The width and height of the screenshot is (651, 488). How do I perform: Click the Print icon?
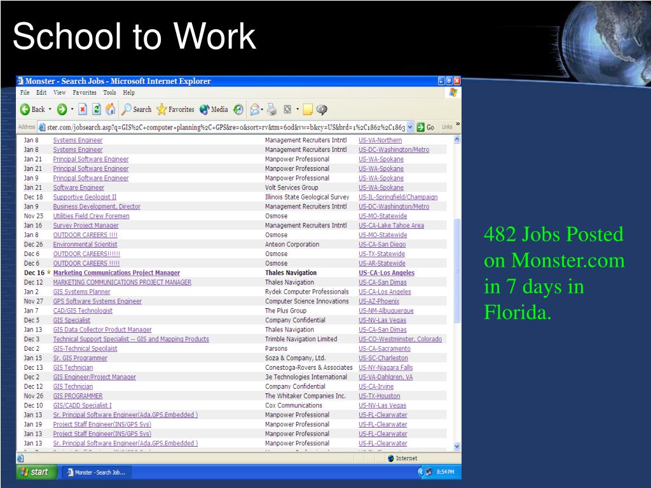coord(272,109)
